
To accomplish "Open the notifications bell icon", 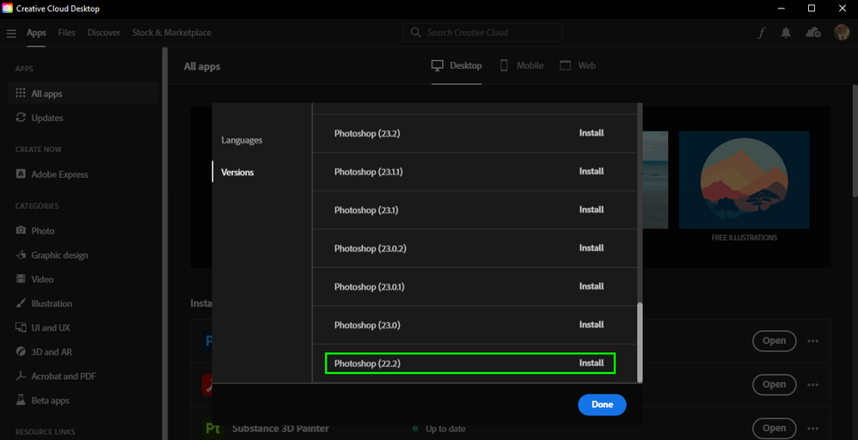I will click(x=786, y=33).
